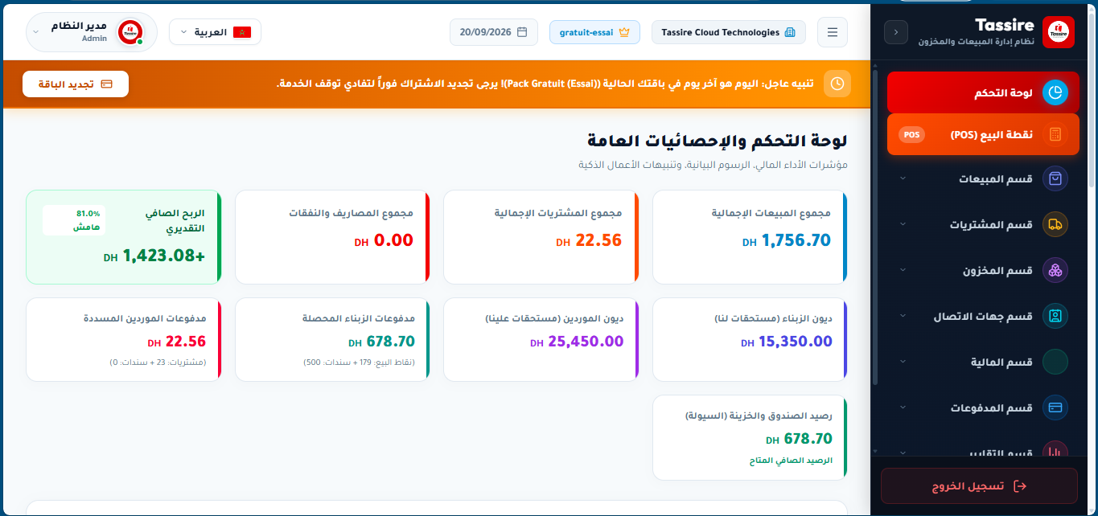Screen dimensions: 1098x516
Task: Open the dashboard pie-chart icon لوحة التحكم
Action: click(1055, 92)
